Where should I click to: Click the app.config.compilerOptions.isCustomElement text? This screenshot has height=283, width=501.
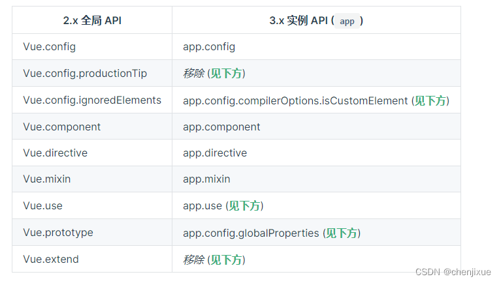(295, 100)
